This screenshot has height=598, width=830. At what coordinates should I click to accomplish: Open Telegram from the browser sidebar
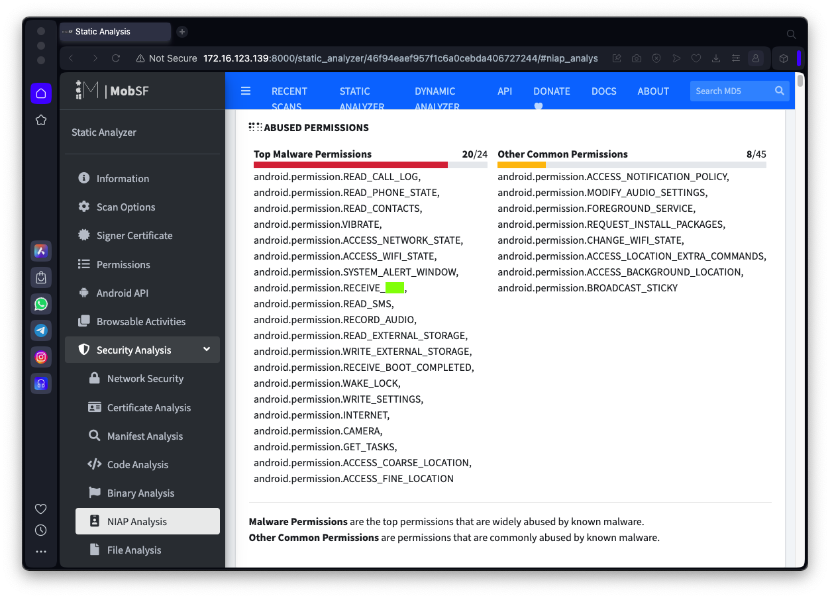pos(41,330)
